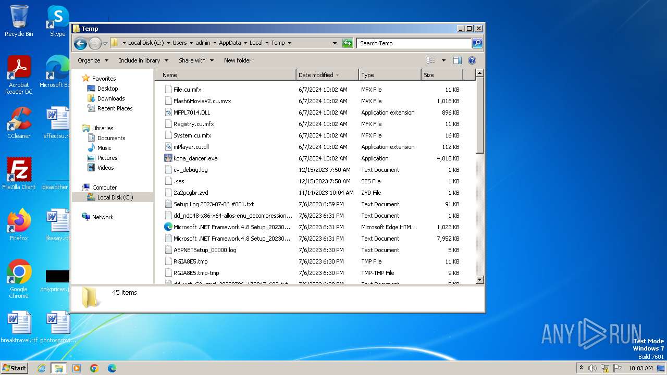Viewport: 667px width, 375px height.
Task: Open Firefox desktop shortcut
Action: pos(19,224)
